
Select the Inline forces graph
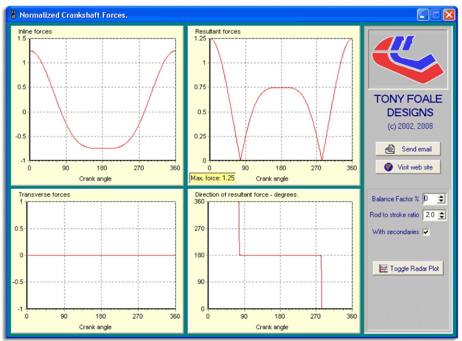102,99
